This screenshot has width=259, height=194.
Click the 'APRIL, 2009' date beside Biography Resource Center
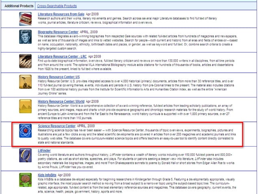pos(88,32)
